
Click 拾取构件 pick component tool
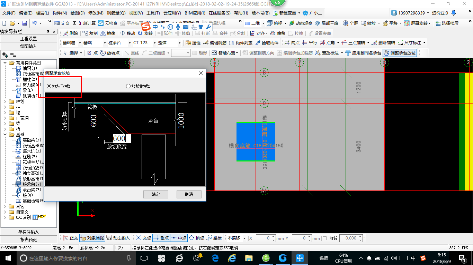click(x=267, y=43)
